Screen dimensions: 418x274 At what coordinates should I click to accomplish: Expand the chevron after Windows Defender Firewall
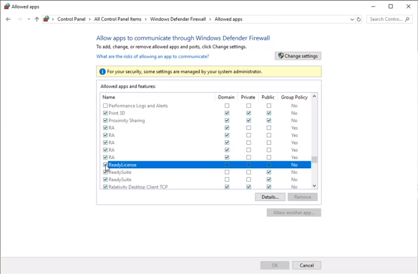coord(211,19)
